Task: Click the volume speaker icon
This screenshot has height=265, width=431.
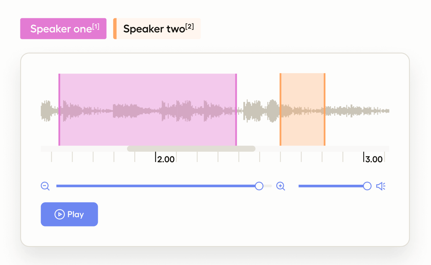Action: click(x=381, y=186)
